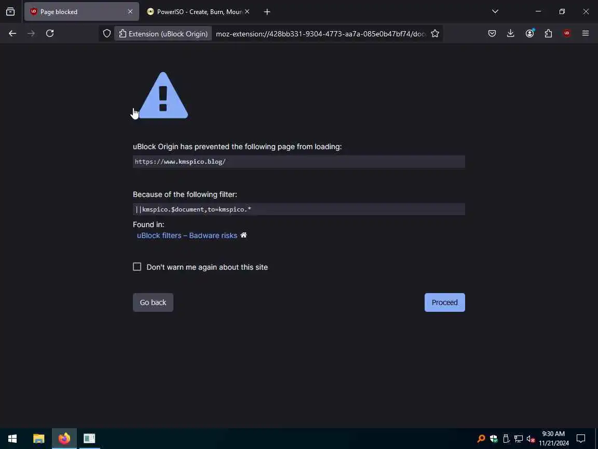
Task: Enable Don't warn me again checkbox
Action: (137, 267)
